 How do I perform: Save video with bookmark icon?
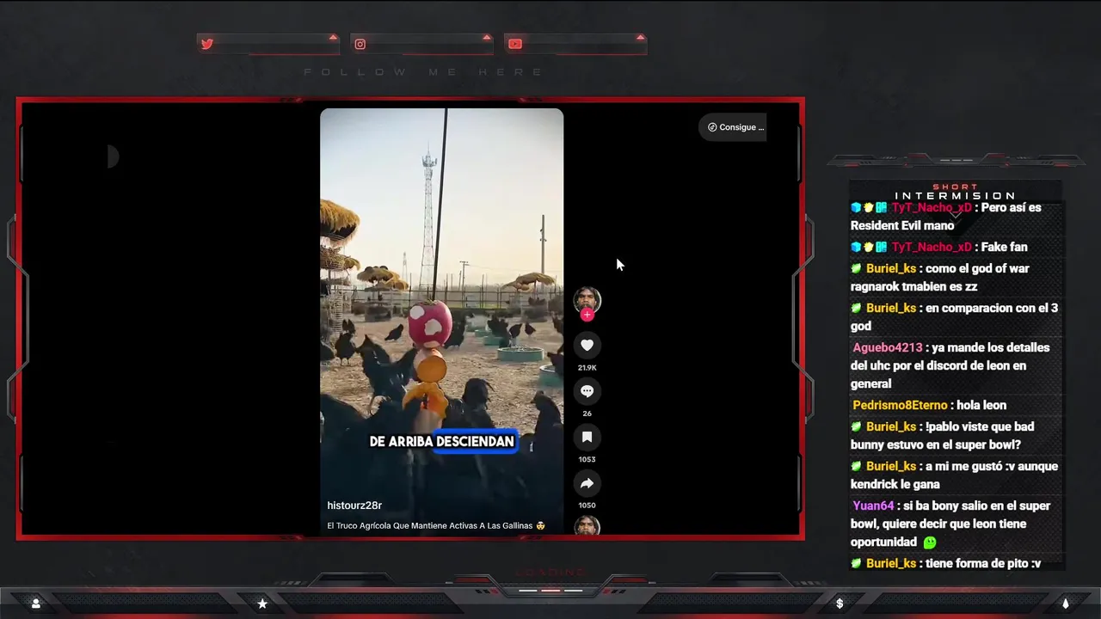point(587,437)
